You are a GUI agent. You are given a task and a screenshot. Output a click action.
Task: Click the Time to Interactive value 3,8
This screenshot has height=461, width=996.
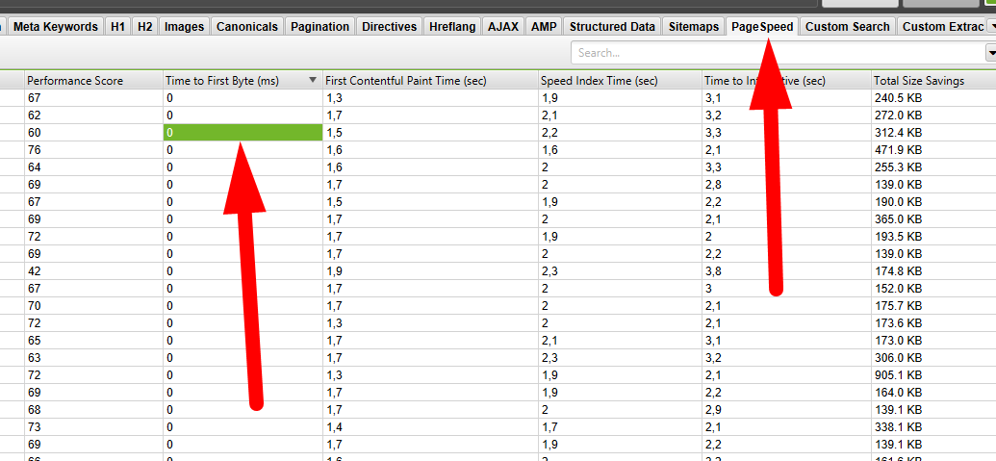786,271
